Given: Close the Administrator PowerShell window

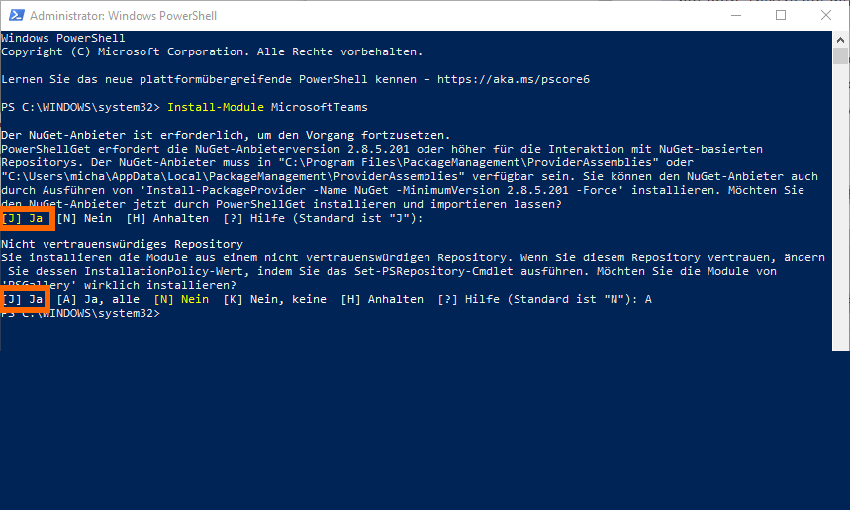Looking at the screenshot, I should click(826, 15).
